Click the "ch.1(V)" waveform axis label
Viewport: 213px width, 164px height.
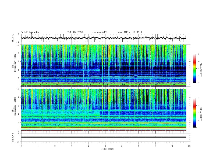pyautogui.click(x=13, y=38)
